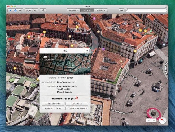Click the H&M phone number
The width and height of the screenshot is (175, 132).
(x=65, y=78)
